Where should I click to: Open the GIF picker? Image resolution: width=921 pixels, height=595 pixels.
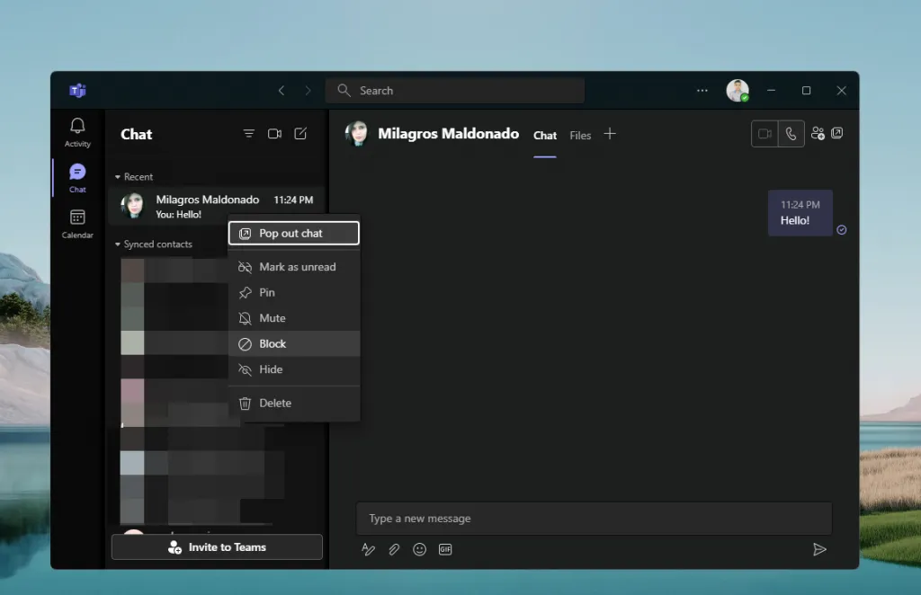445,549
